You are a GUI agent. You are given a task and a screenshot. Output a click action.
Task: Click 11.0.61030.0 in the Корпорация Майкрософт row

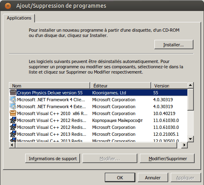pos(166,120)
